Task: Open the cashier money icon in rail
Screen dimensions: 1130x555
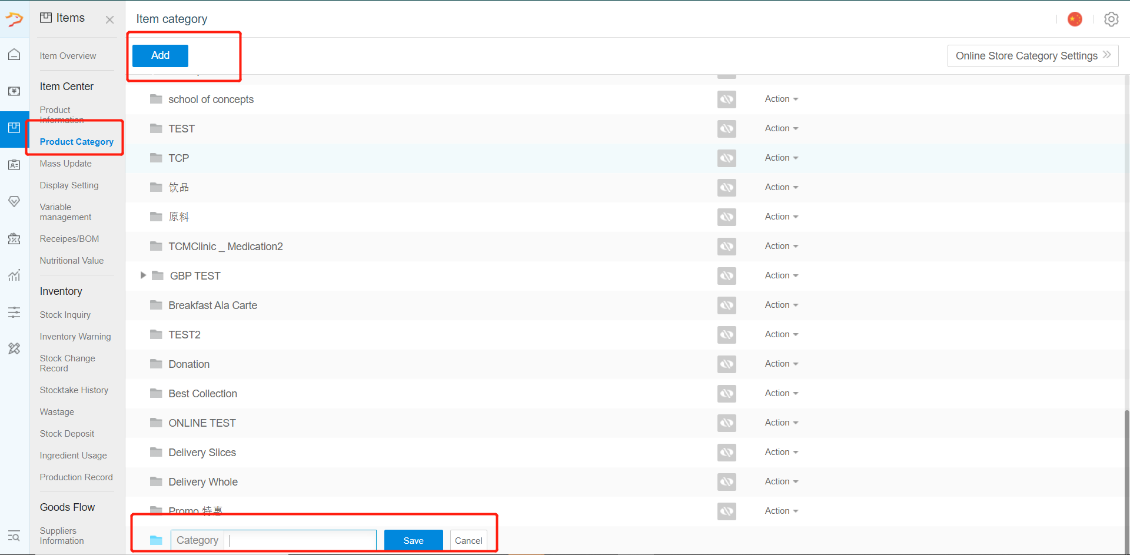Action: [x=14, y=91]
